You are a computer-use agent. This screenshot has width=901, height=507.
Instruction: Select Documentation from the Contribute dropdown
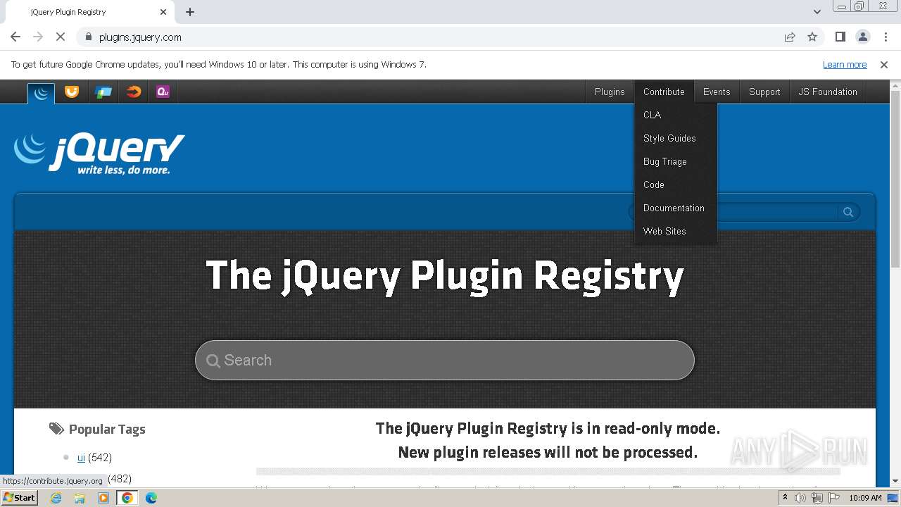coord(676,208)
